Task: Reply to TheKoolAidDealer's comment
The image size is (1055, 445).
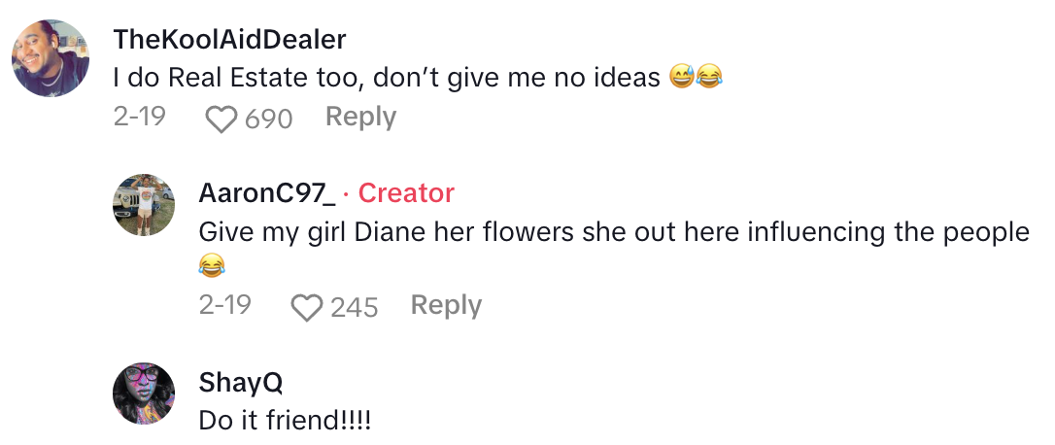Action: pyautogui.click(x=360, y=118)
